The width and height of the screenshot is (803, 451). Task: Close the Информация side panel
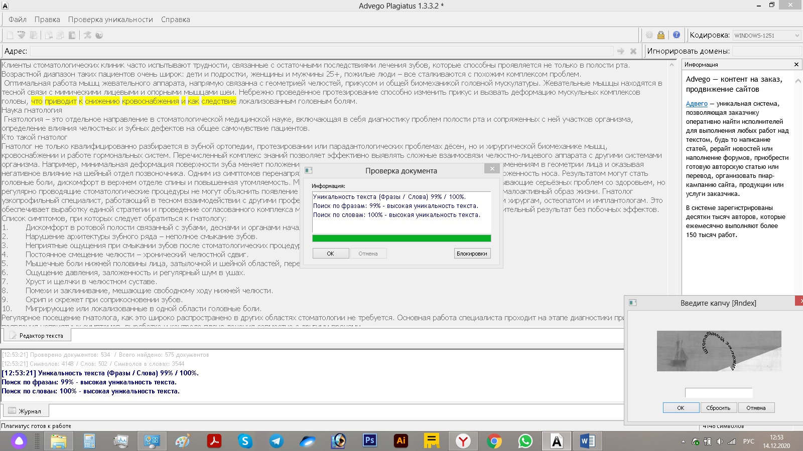(x=796, y=65)
